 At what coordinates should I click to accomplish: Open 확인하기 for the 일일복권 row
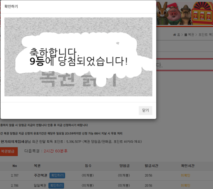coord(56,186)
